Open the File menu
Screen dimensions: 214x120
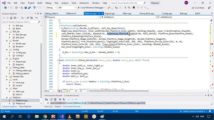[x=9, y=3]
